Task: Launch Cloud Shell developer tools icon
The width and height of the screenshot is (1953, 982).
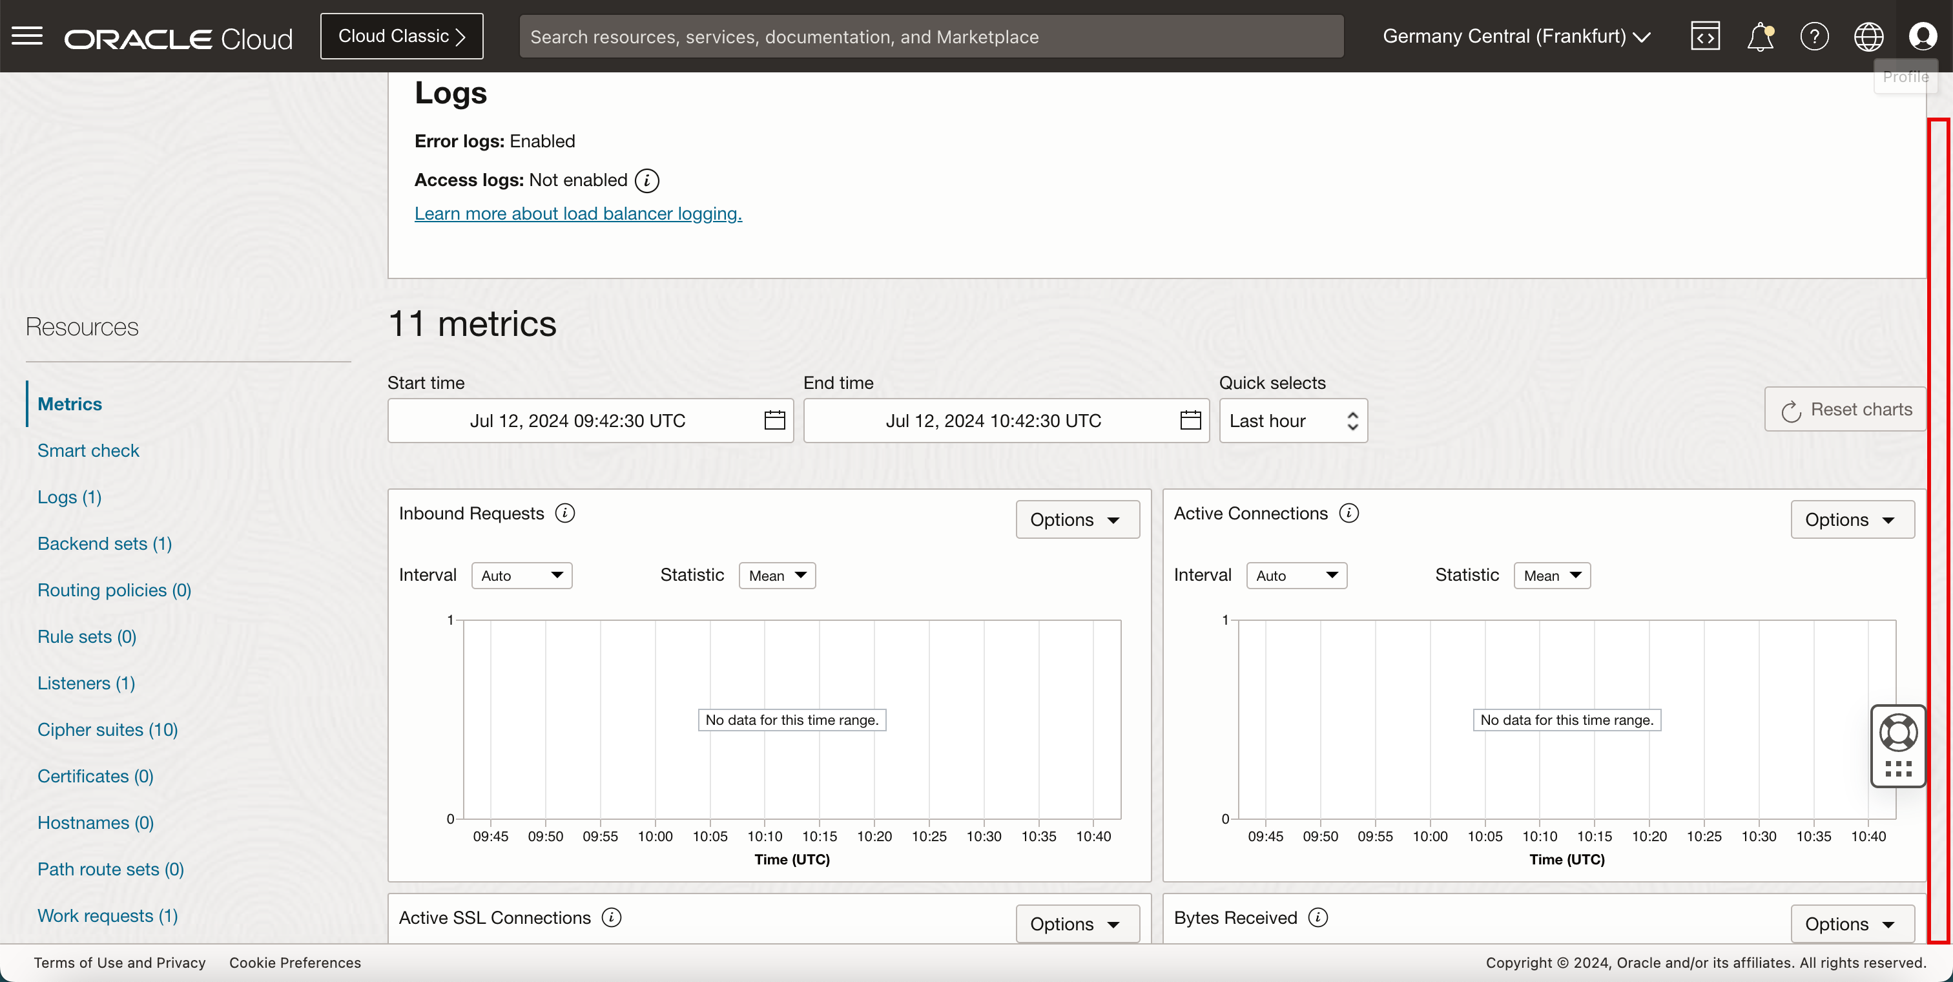Action: tap(1705, 36)
